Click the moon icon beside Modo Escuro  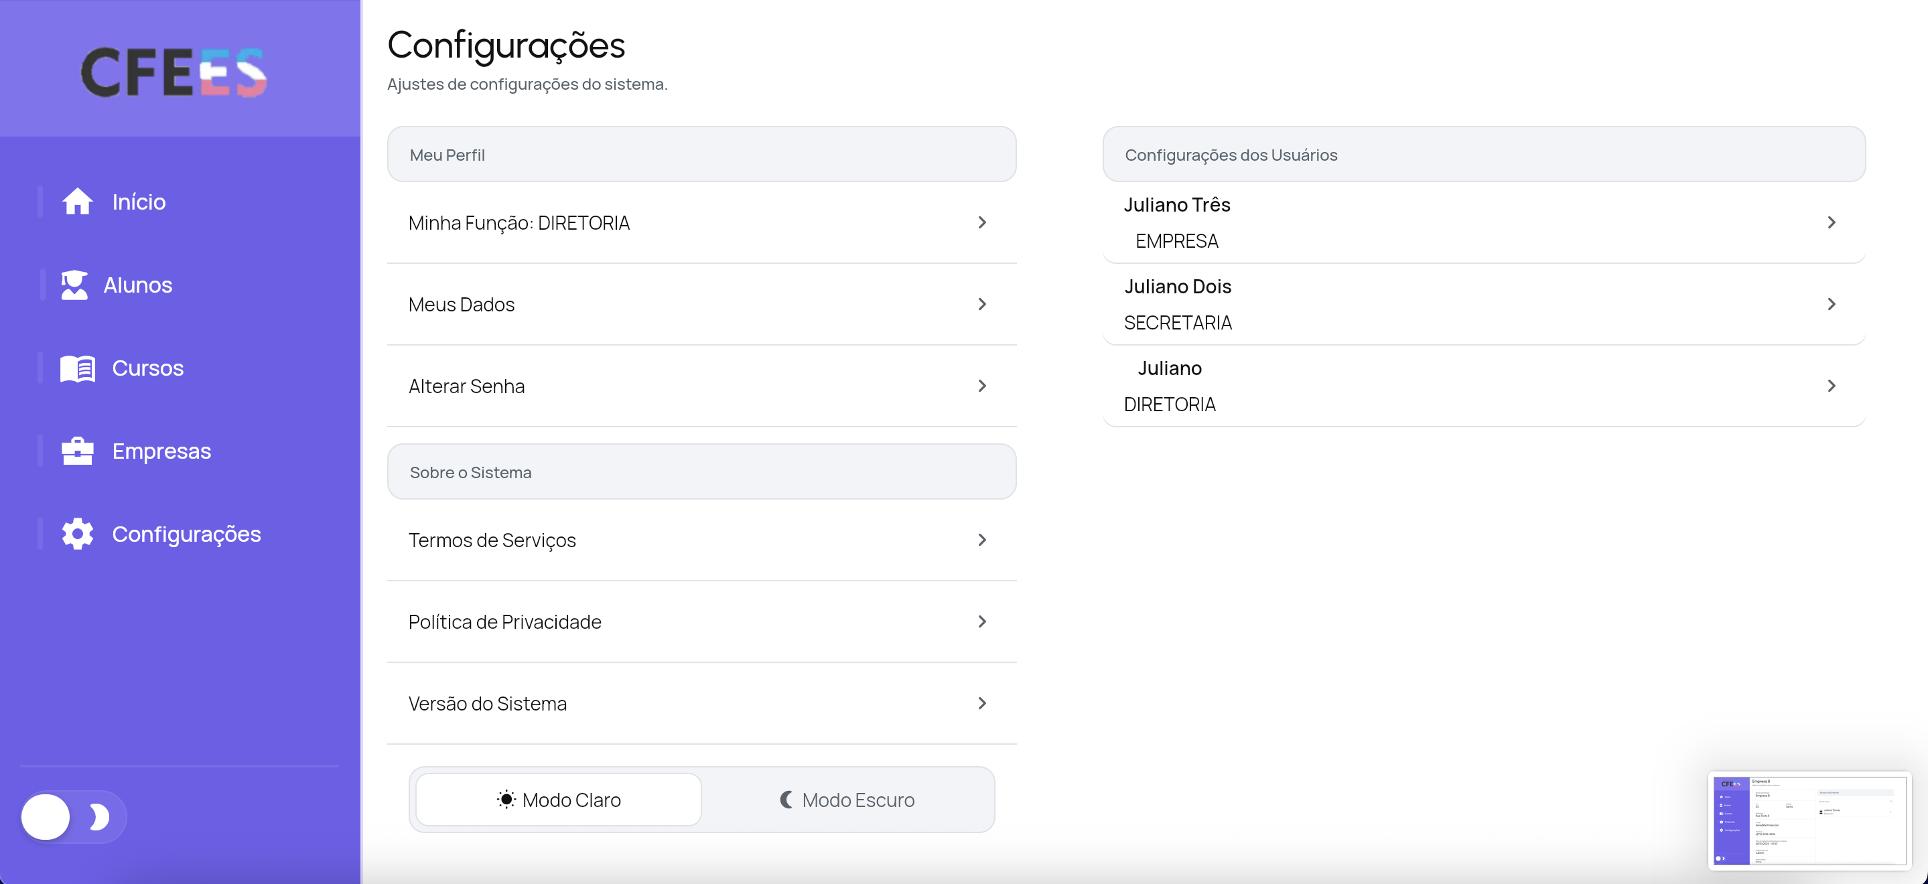[x=786, y=800]
